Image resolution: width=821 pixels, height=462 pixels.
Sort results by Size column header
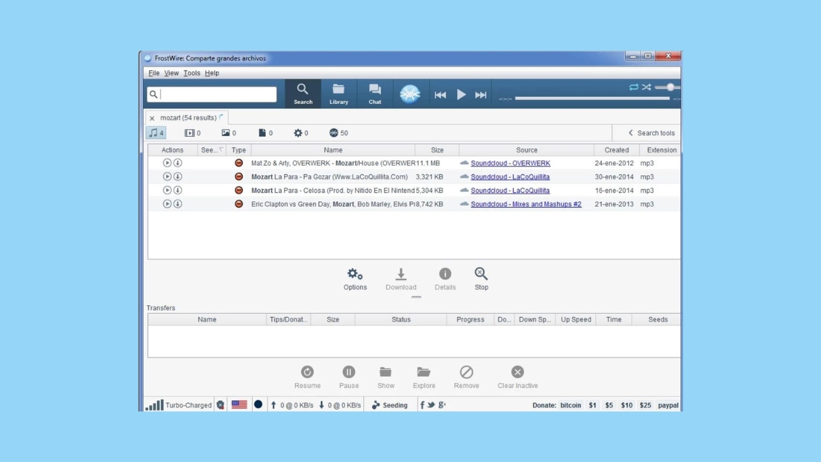(437, 150)
